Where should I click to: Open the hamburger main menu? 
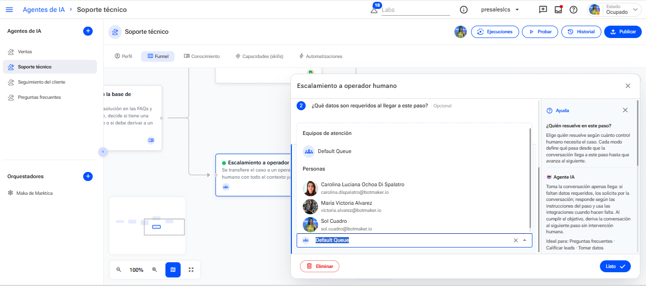point(10,10)
